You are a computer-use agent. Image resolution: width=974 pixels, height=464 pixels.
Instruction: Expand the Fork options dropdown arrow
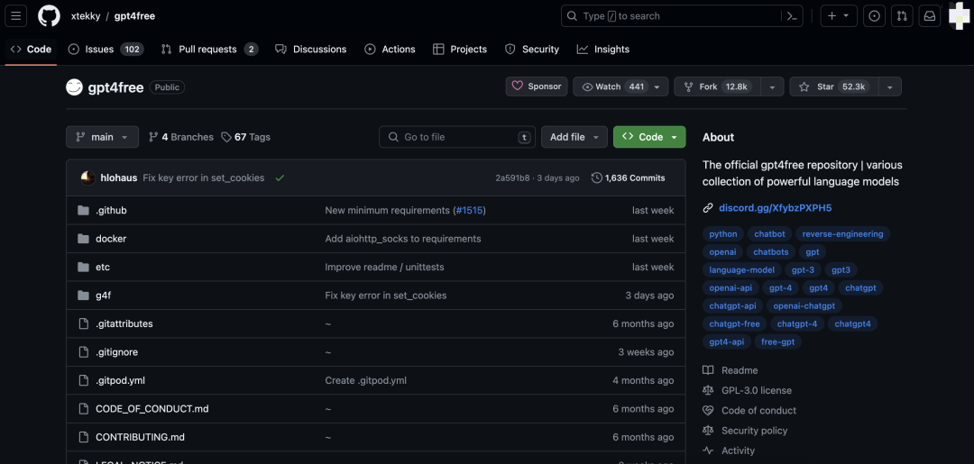coord(772,86)
